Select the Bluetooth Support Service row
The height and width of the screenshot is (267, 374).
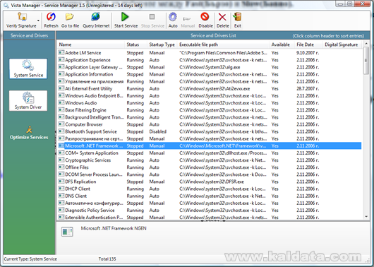click(x=210, y=131)
